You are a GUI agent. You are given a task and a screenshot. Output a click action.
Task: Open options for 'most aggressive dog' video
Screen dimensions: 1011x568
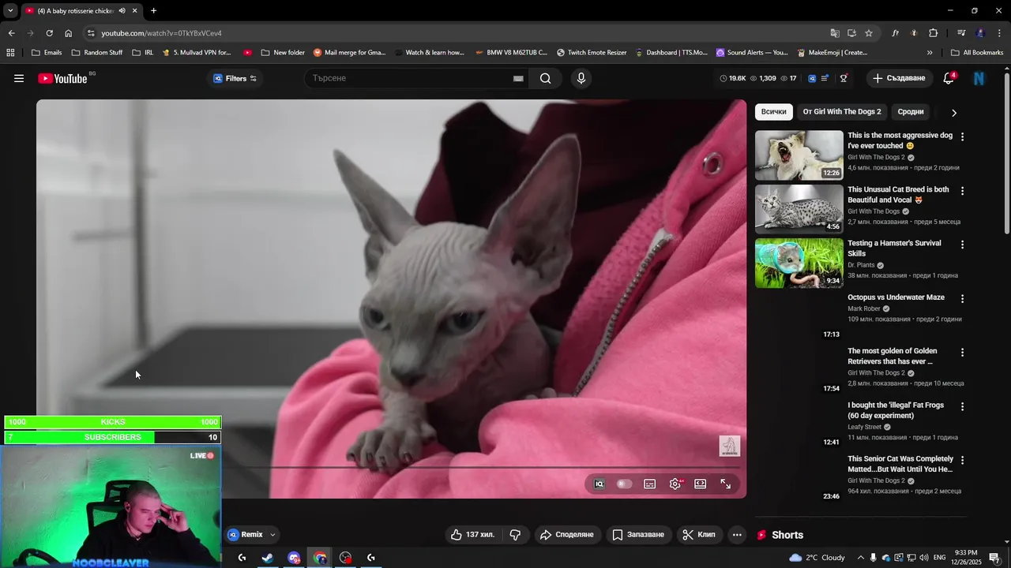pos(962,136)
